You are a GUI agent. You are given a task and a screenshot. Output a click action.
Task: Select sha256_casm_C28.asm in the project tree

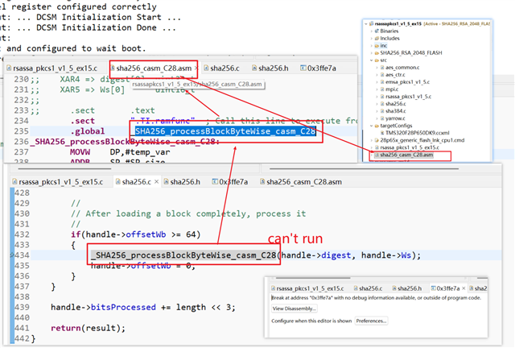pyautogui.click(x=406, y=155)
